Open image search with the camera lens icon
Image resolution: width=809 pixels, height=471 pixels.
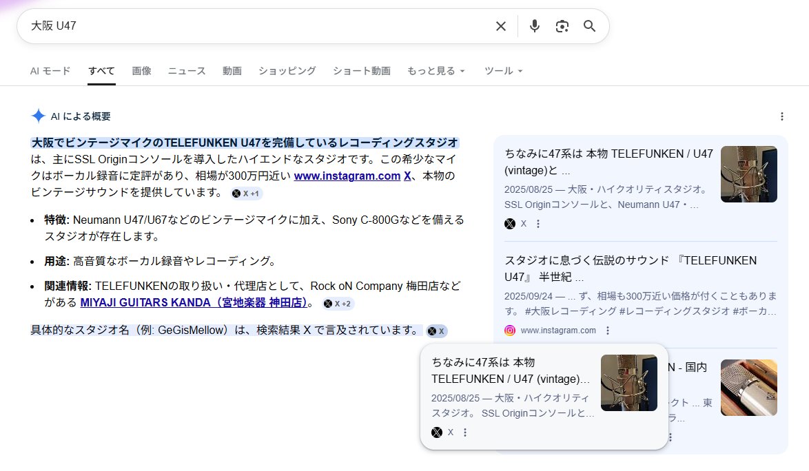[x=562, y=26]
